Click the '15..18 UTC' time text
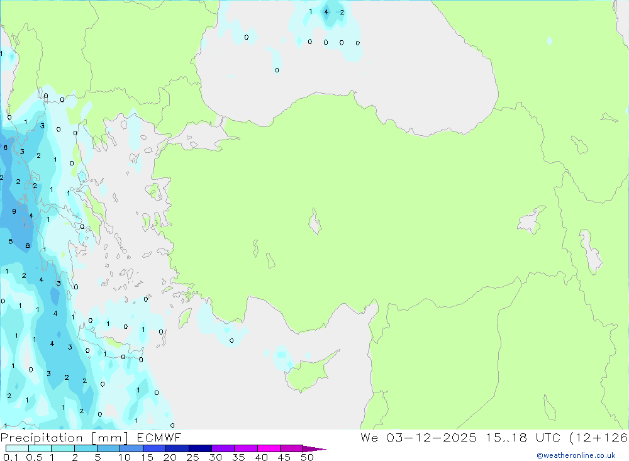Image resolution: width=629 pixels, height=461 pixels. click(x=523, y=438)
